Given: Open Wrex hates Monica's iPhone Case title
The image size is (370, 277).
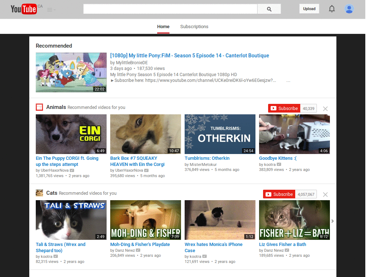Looking at the screenshot, I should [x=214, y=247].
